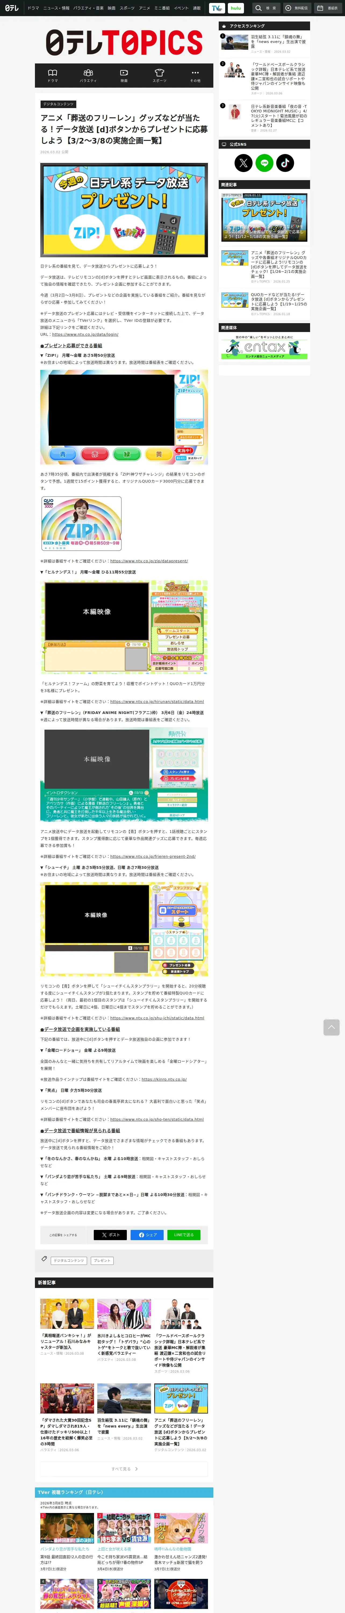Open 真相報道バンキシャ renewal article thumbnail
Viewport: 345px width, 1613px height.
[x=67, y=1314]
